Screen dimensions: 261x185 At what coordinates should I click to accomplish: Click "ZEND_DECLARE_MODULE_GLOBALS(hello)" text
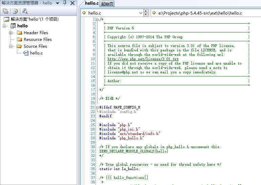pos(134,151)
